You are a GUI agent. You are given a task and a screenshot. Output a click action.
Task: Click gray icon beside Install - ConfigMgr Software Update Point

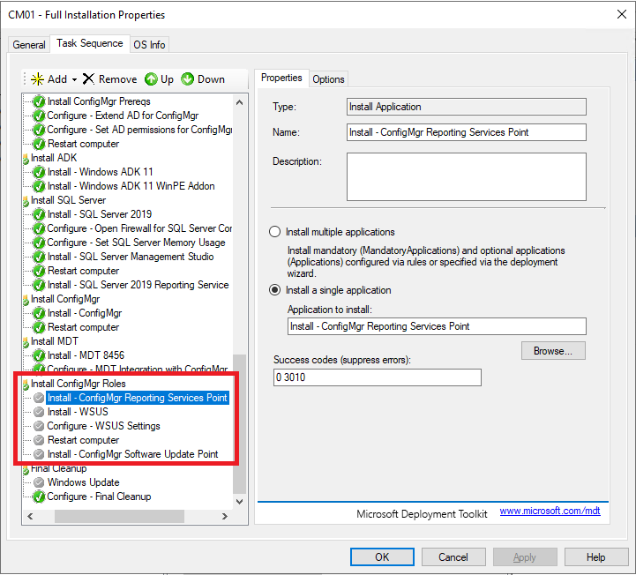[39, 454]
